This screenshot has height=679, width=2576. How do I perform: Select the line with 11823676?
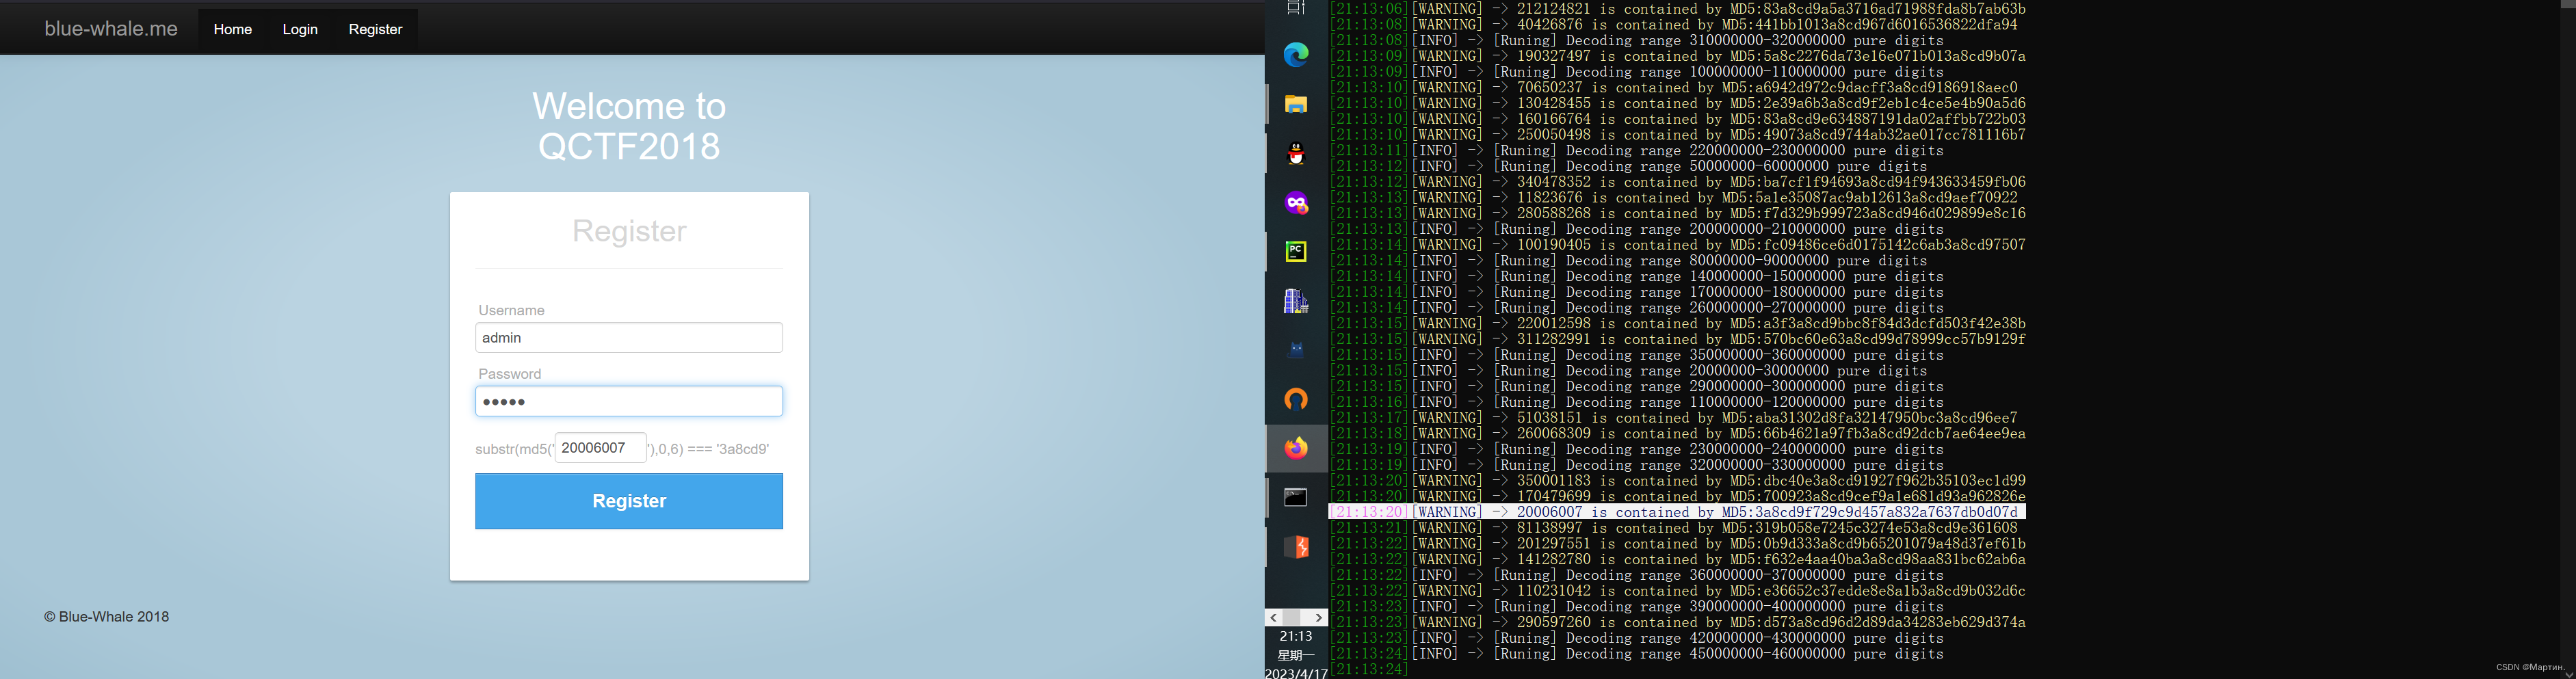coord(1673,197)
